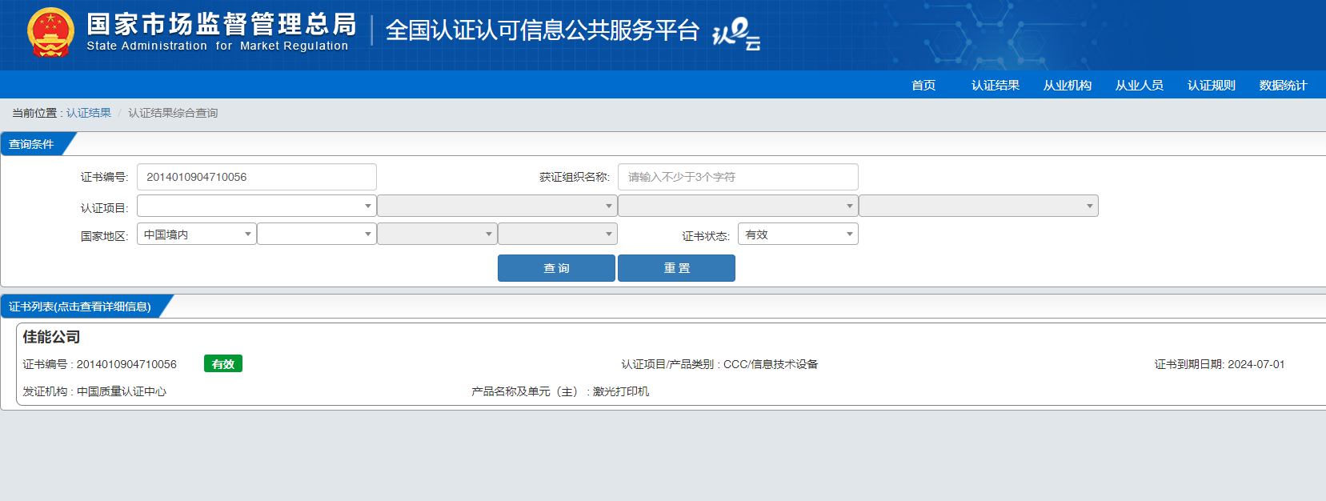Click the national emblem logo
The height and width of the screenshot is (501, 1326).
[50, 32]
